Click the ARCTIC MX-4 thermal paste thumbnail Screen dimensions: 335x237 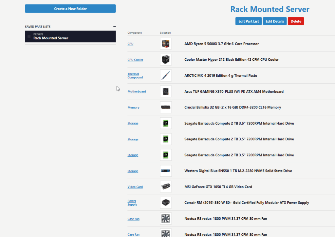coord(166,76)
